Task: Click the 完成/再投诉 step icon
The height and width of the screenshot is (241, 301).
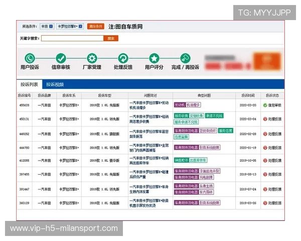Action: pyautogui.click(x=185, y=58)
